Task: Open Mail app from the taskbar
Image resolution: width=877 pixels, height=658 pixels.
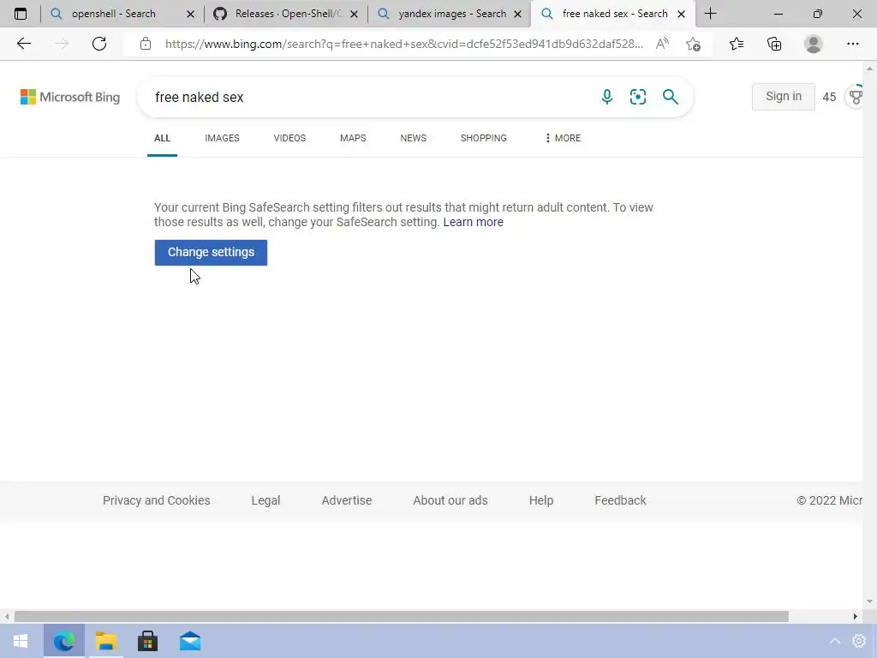Action: click(x=190, y=641)
